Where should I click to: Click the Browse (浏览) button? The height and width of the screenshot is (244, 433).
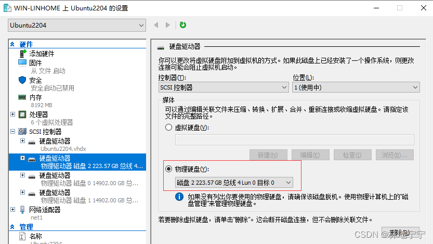[x=395, y=155]
